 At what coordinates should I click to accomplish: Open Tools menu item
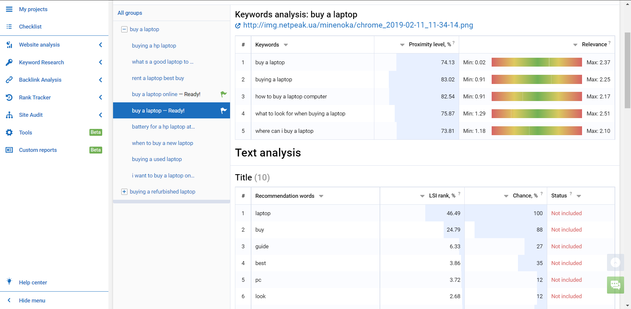tap(25, 133)
